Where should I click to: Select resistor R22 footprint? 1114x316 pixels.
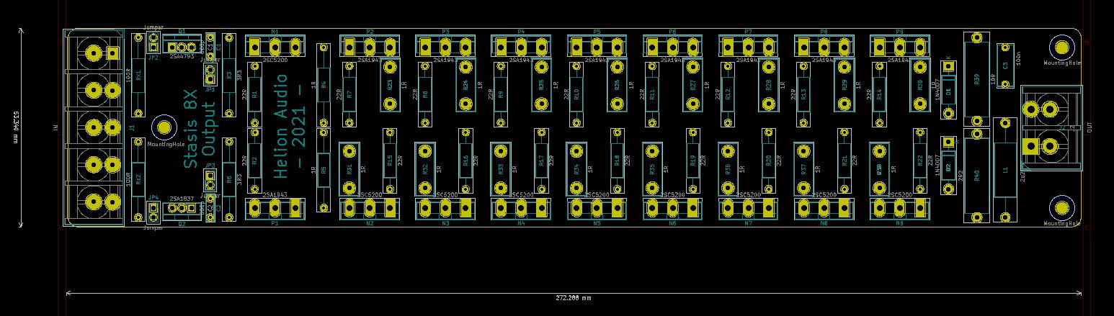point(919,161)
